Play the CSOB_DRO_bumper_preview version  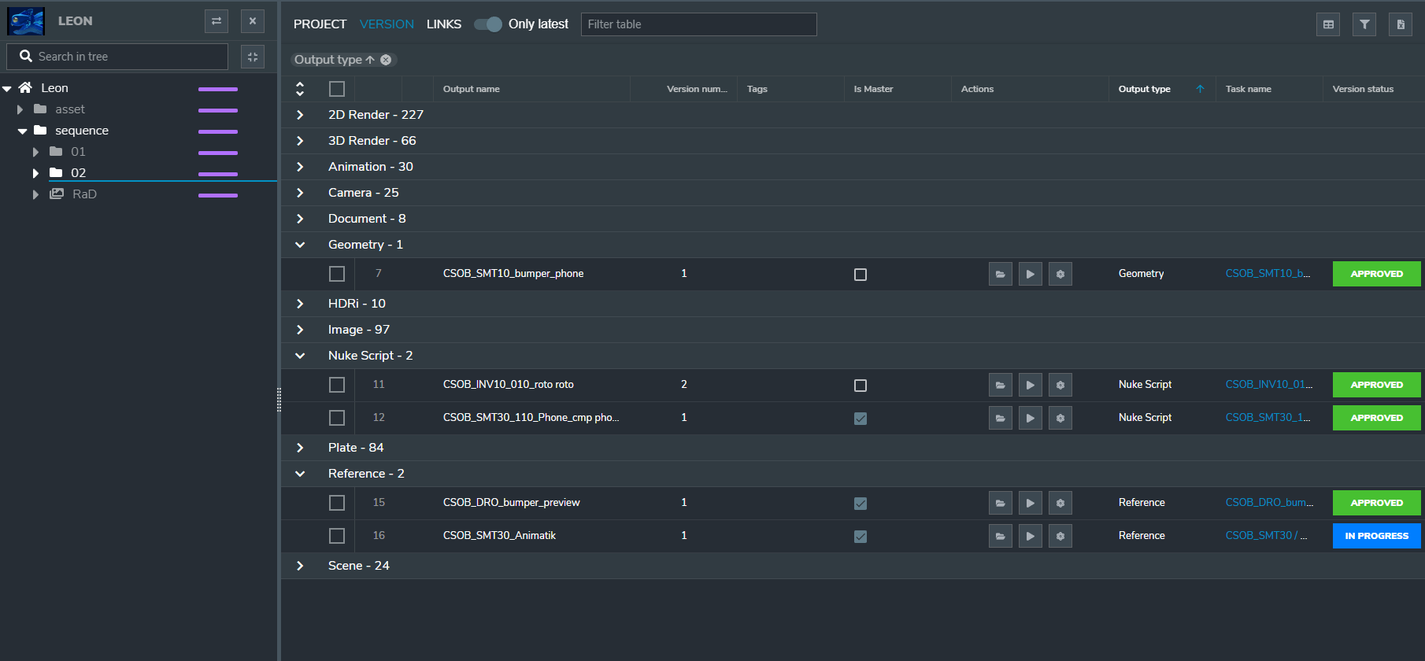[1031, 503]
